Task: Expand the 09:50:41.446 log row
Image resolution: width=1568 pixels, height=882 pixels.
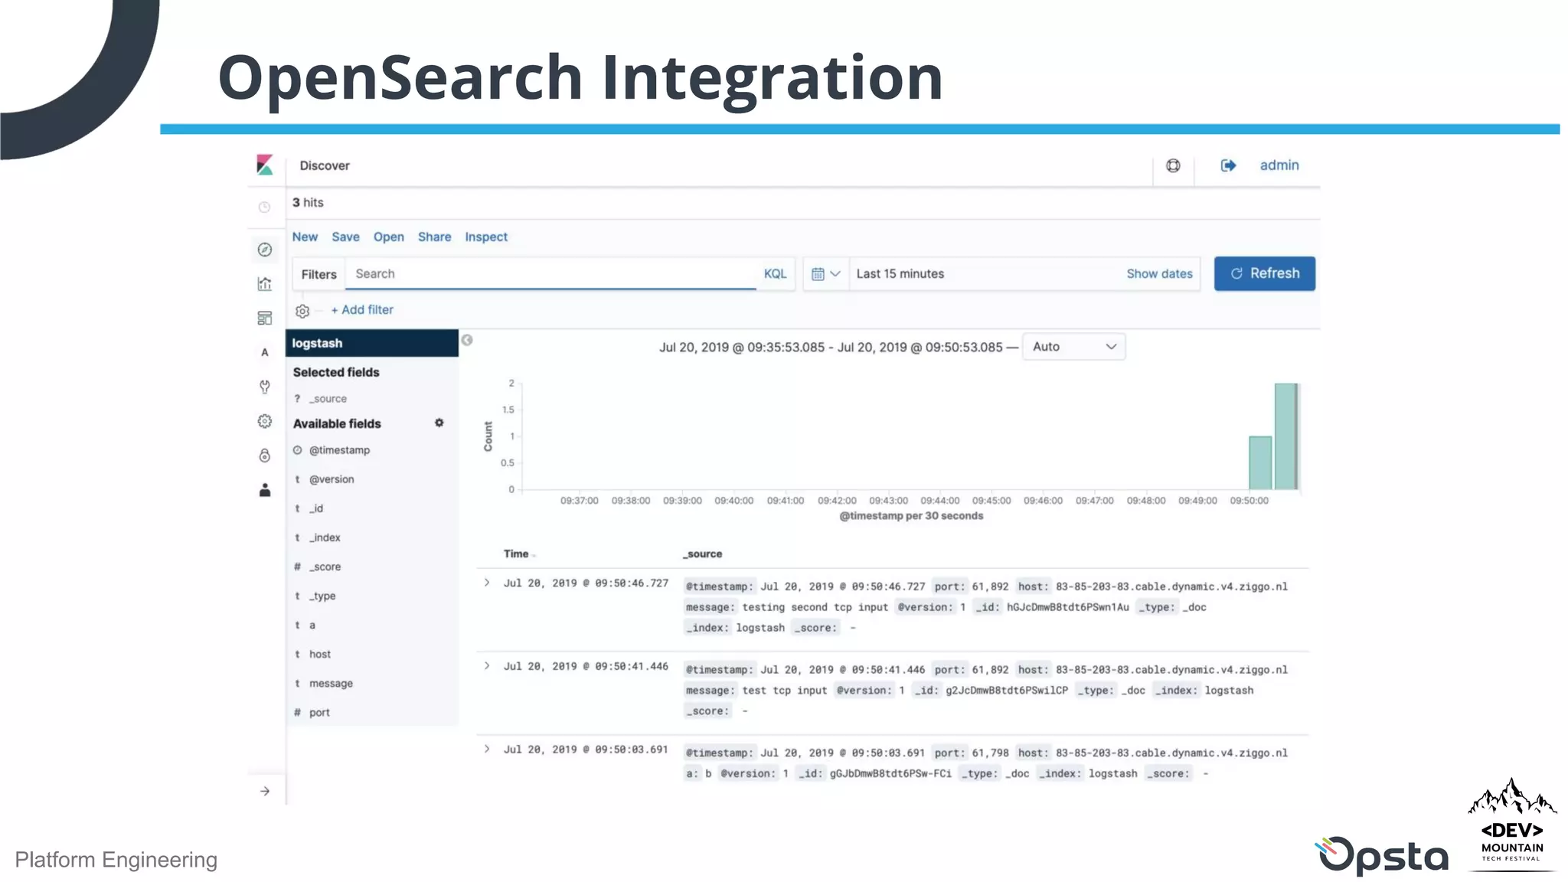Action: point(487,666)
